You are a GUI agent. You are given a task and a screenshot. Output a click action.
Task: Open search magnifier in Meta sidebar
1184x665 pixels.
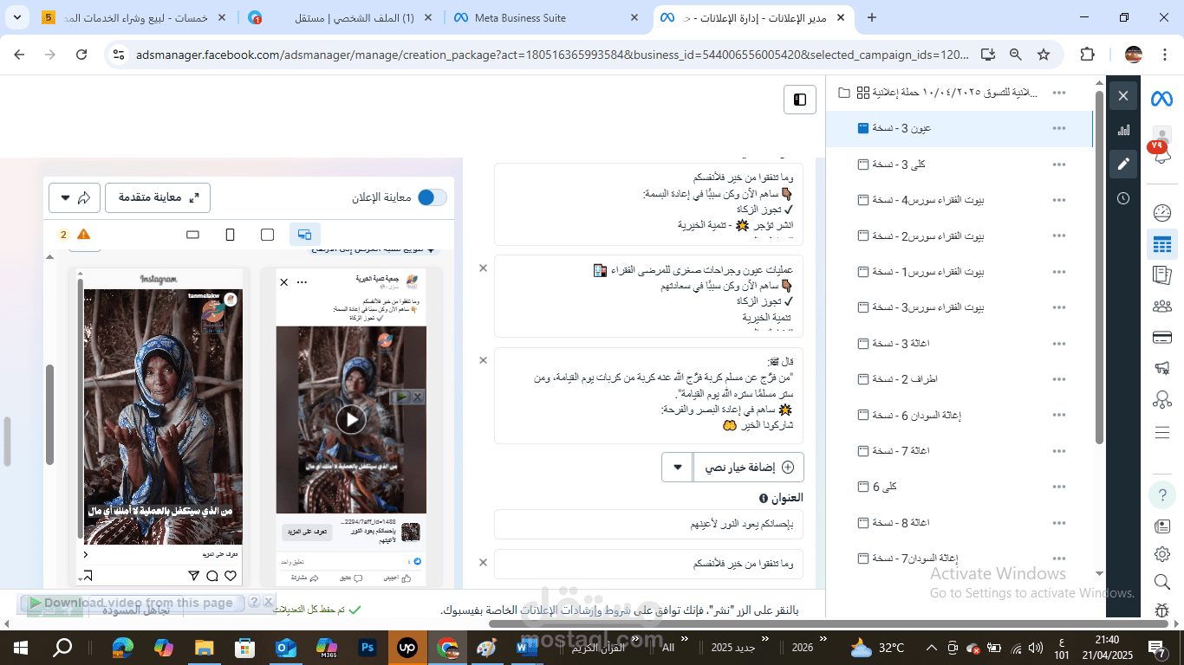click(x=1162, y=581)
